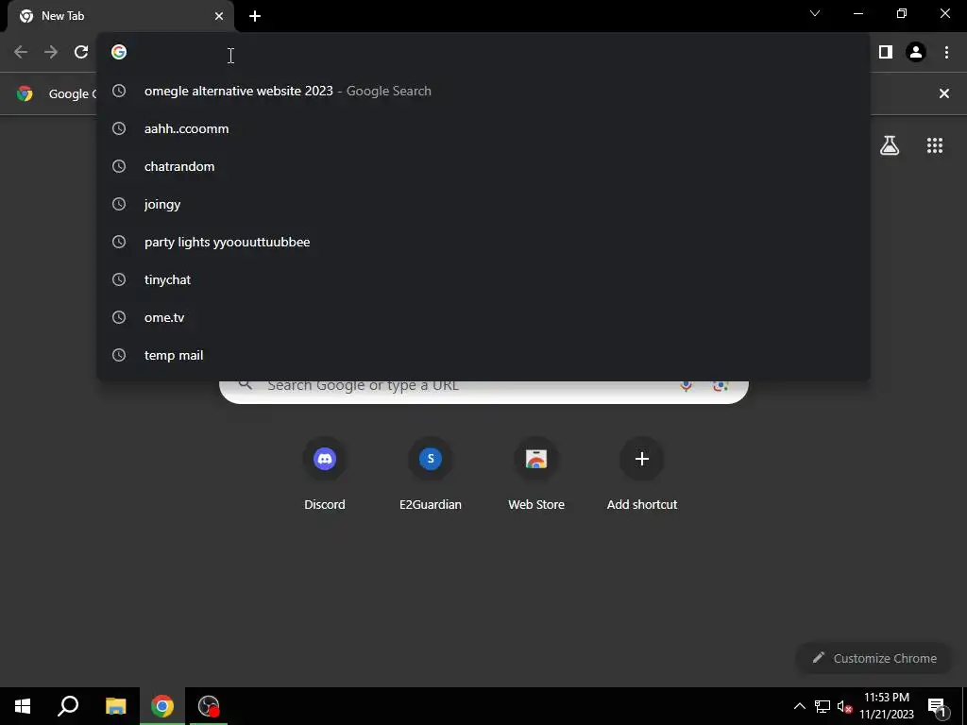Screen dimensions: 967x725
Task: Expand the hidden system tray icons
Action: pyautogui.click(x=799, y=706)
